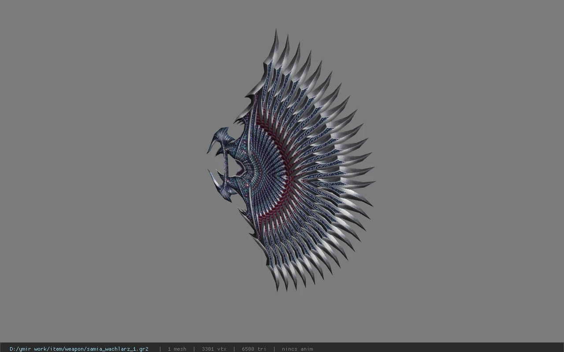Click the file path samia_wachlarz_1.gr2 in status bar
The width and height of the screenshot is (564, 352).
point(79,349)
